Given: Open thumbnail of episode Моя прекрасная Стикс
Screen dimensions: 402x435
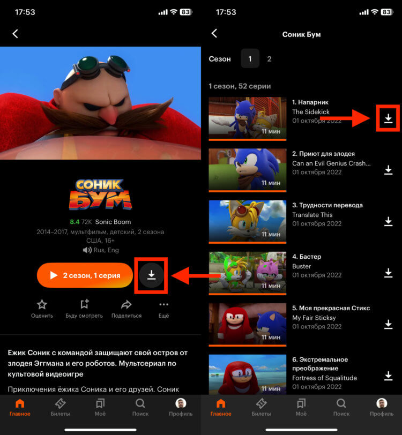Looking at the screenshot, I should 247,325.
